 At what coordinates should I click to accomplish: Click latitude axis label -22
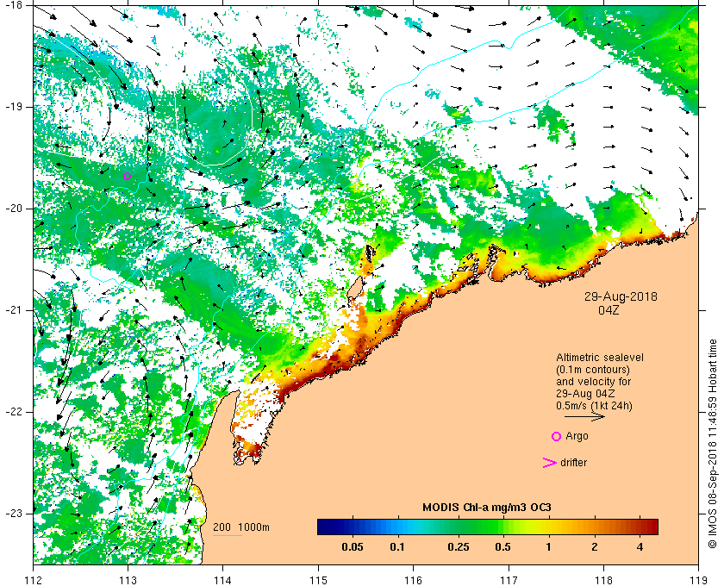(x=14, y=411)
